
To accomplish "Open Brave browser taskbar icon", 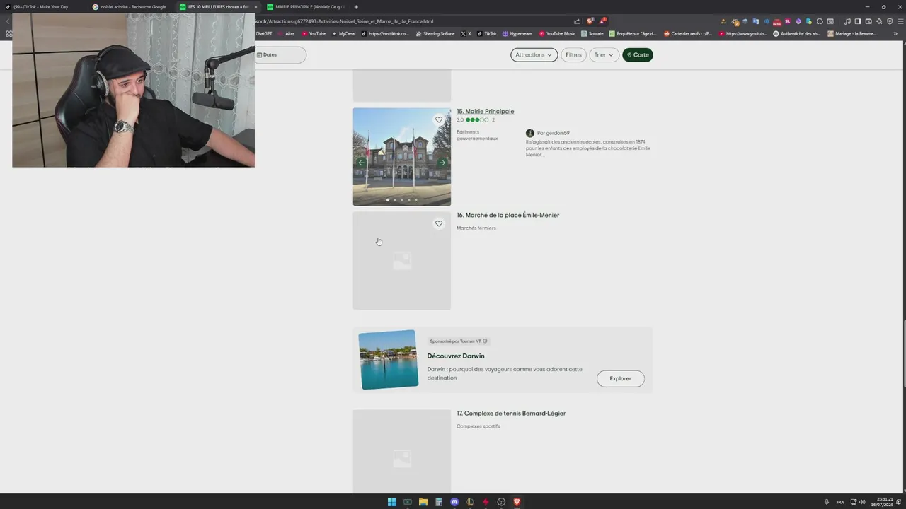I will click(517, 502).
